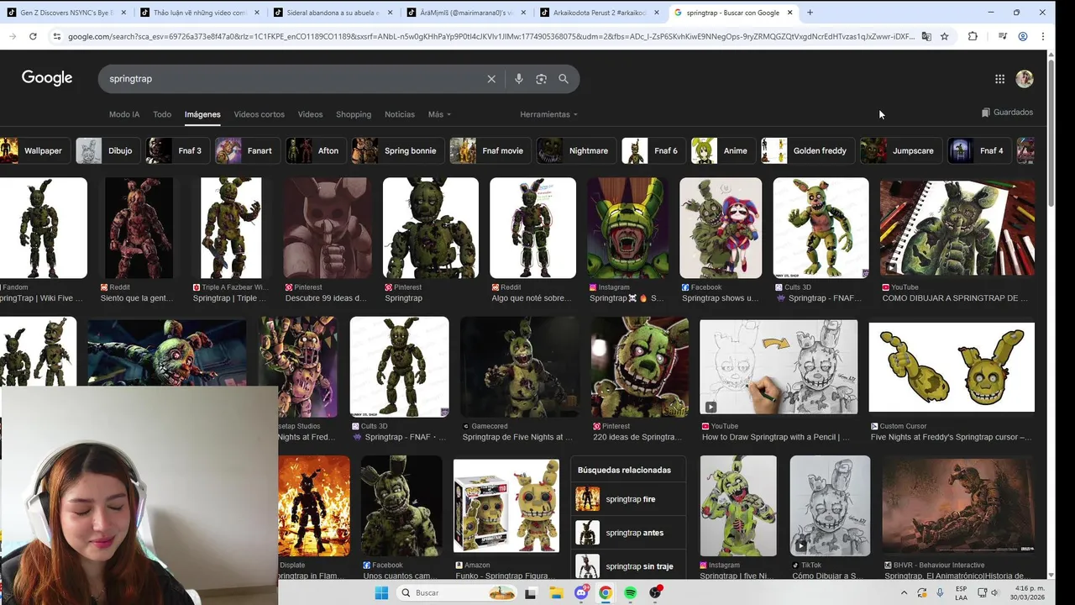Open the Springtrap shows up Facebook image
The height and width of the screenshot is (605, 1075).
tap(721, 228)
